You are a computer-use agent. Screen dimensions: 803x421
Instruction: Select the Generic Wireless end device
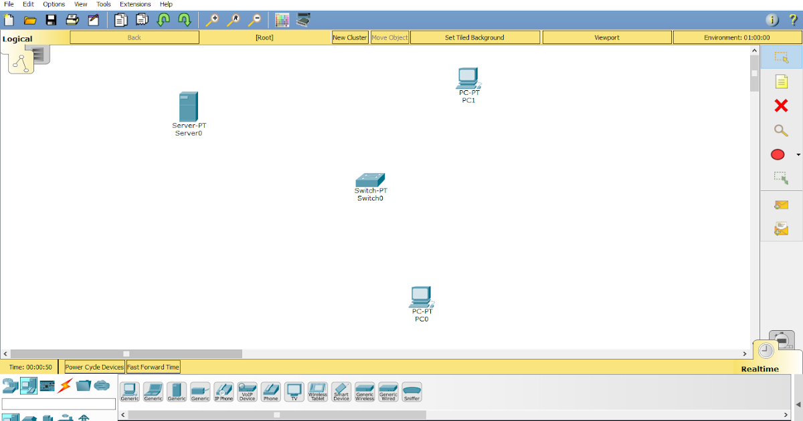(365, 391)
